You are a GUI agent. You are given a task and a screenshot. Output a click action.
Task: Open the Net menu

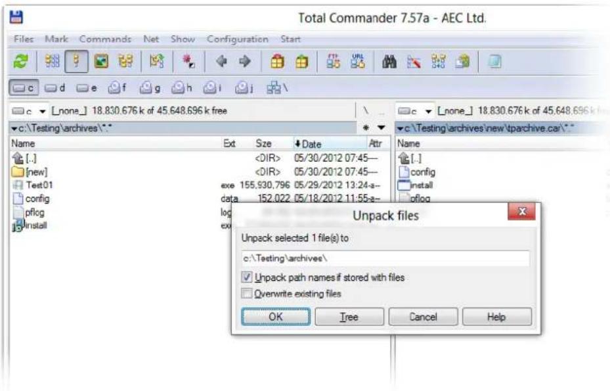pyautogui.click(x=151, y=39)
